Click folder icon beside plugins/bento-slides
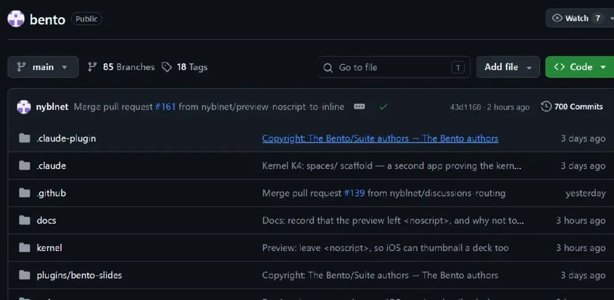This screenshot has width=614, height=300. point(24,275)
